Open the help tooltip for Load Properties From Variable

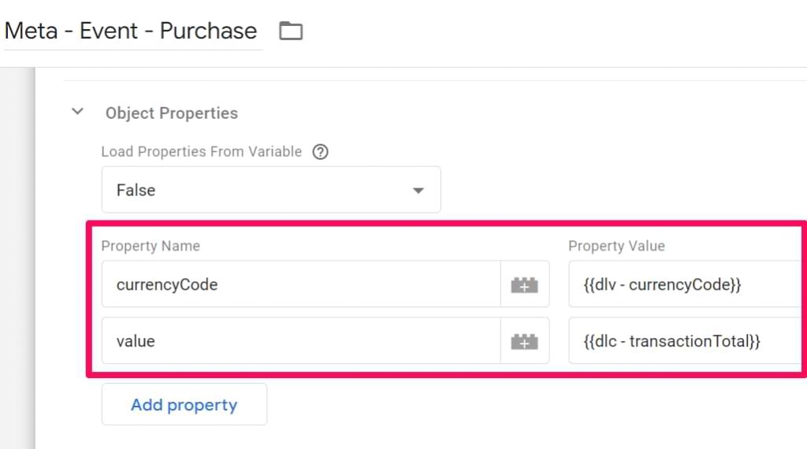[x=320, y=152]
